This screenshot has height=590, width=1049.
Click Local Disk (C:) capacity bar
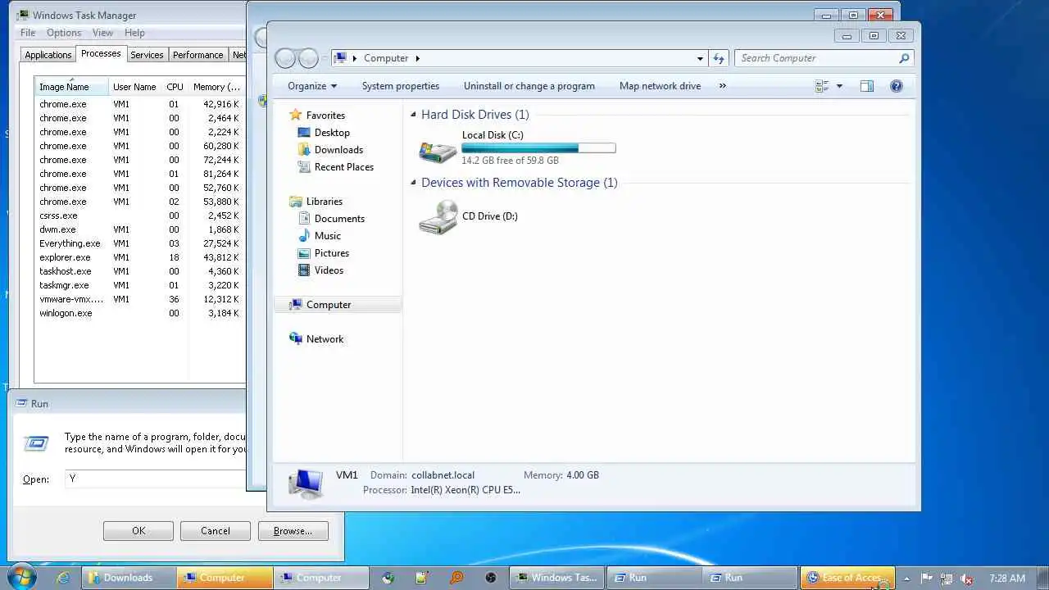click(x=538, y=148)
